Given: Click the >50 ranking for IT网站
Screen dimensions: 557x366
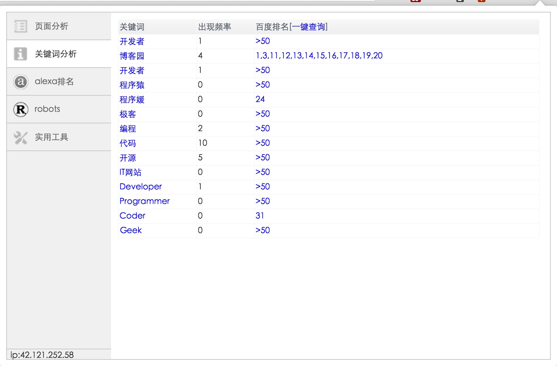Looking at the screenshot, I should tap(263, 172).
